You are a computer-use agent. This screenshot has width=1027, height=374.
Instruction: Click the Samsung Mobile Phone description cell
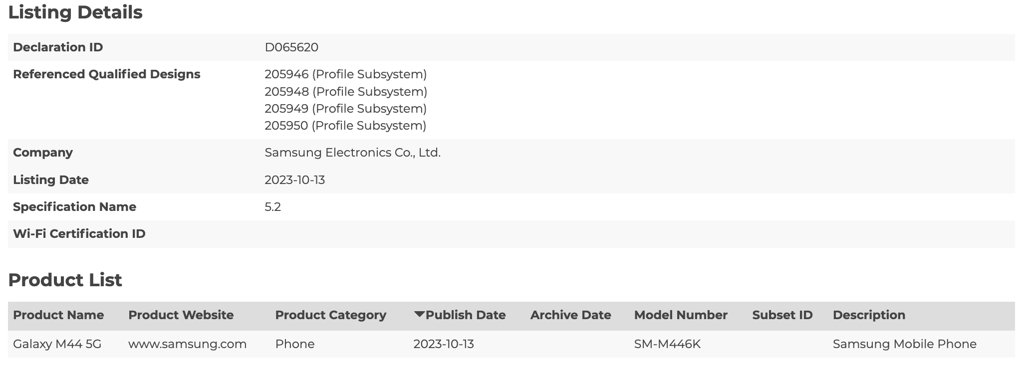[904, 344]
